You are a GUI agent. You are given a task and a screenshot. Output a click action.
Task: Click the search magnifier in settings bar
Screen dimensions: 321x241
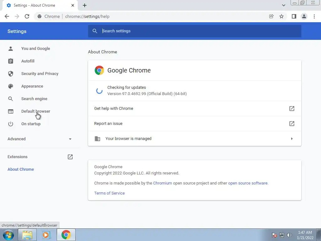95,31
